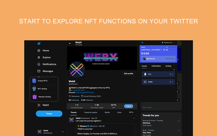Open the discord.gg/79P73rs6ju link
The width and height of the screenshot is (217, 136).
[85, 93]
